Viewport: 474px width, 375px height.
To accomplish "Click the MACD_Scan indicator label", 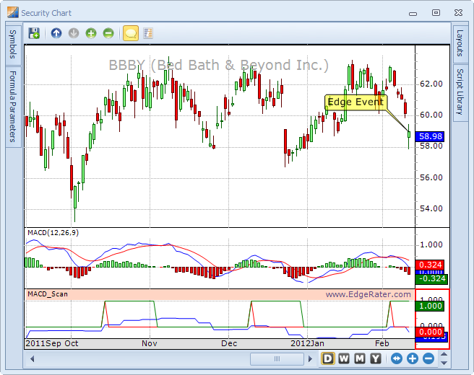I will click(48, 294).
